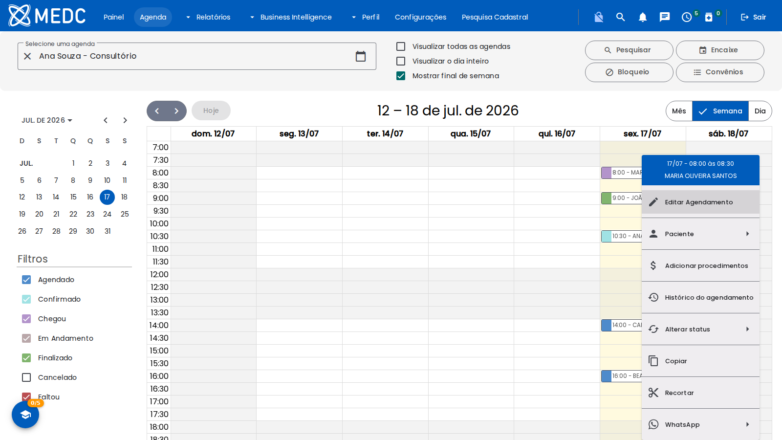Click sync icon for Alterar status
The width and height of the screenshot is (782, 440).
(x=653, y=329)
